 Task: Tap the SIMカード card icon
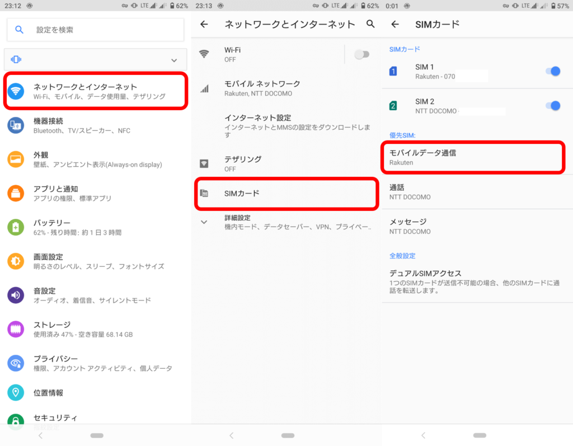[x=204, y=193]
